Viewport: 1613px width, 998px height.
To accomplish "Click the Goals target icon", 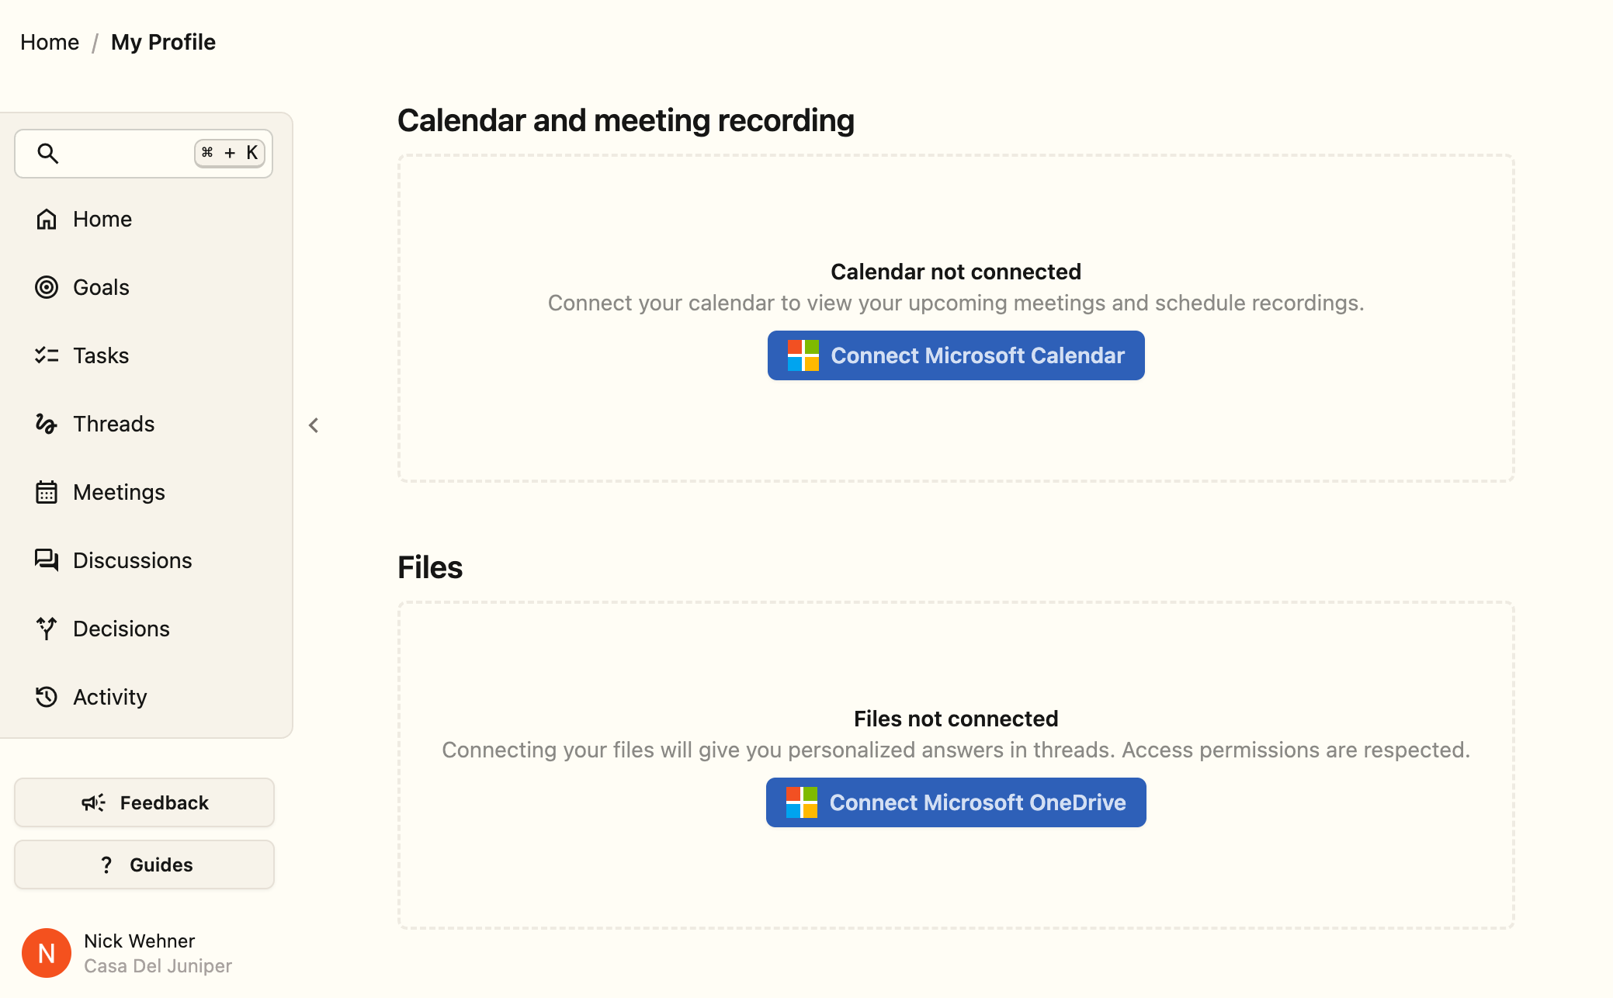I will tap(47, 287).
